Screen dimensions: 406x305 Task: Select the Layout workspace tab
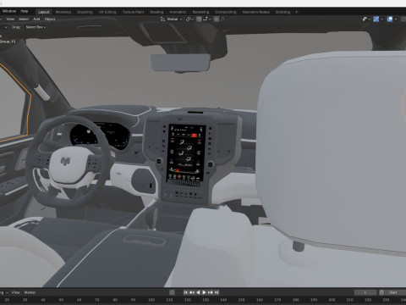pos(44,12)
